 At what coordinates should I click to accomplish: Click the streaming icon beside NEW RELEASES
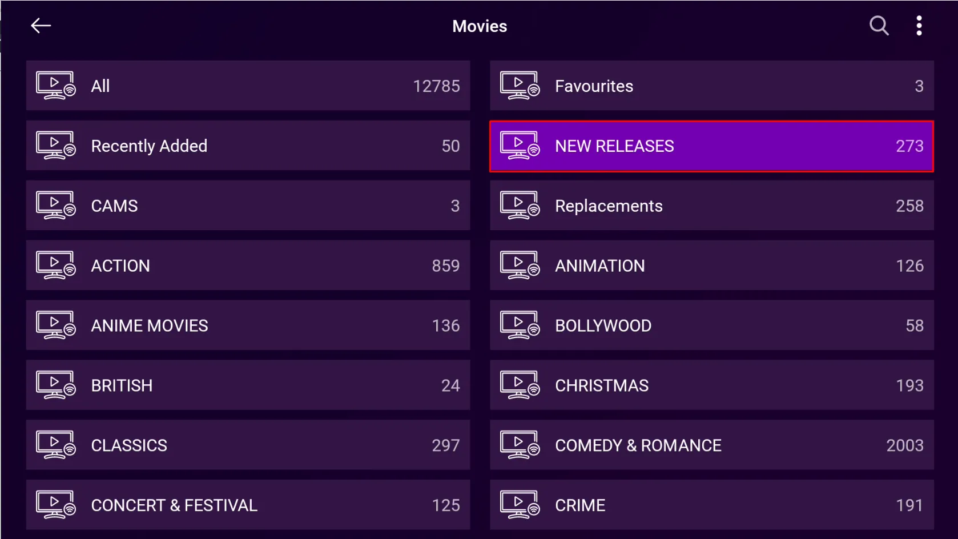click(520, 146)
